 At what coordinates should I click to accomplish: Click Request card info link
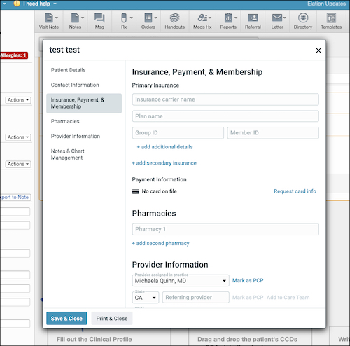point(295,191)
